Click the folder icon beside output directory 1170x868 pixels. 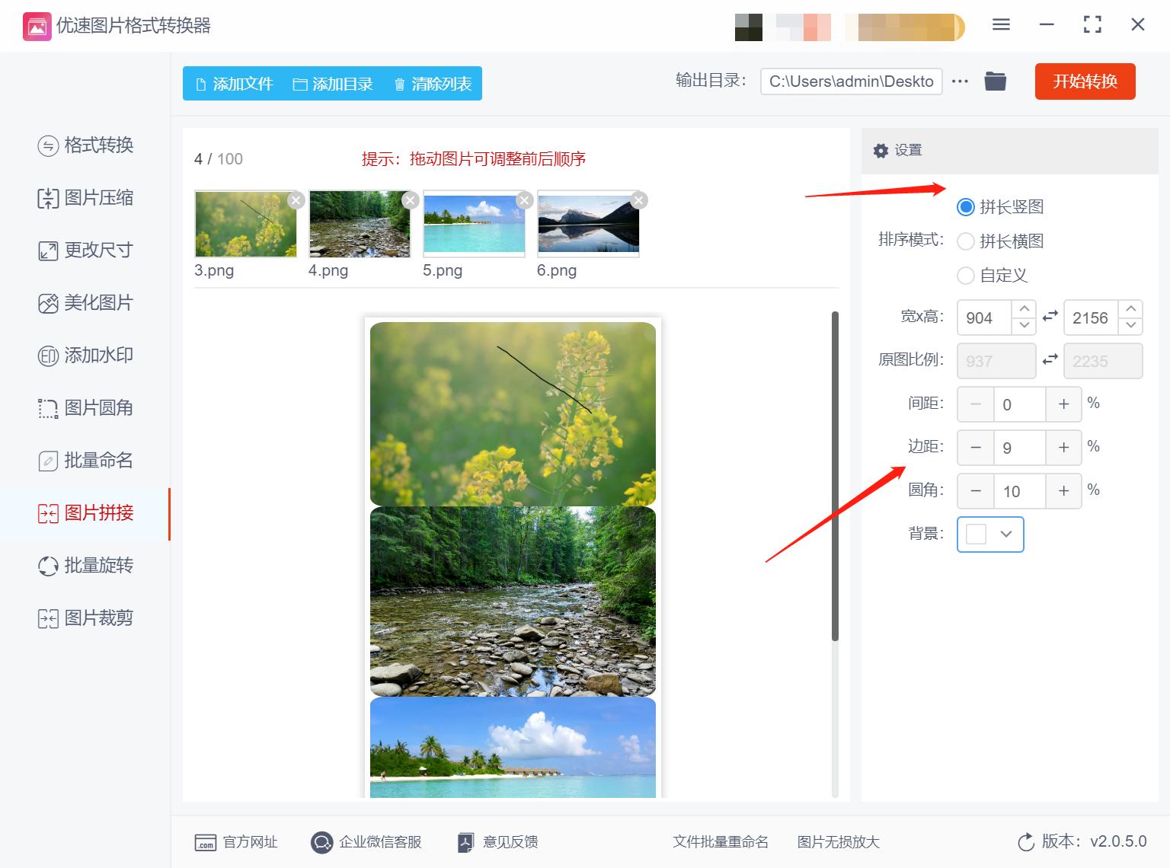tap(996, 81)
